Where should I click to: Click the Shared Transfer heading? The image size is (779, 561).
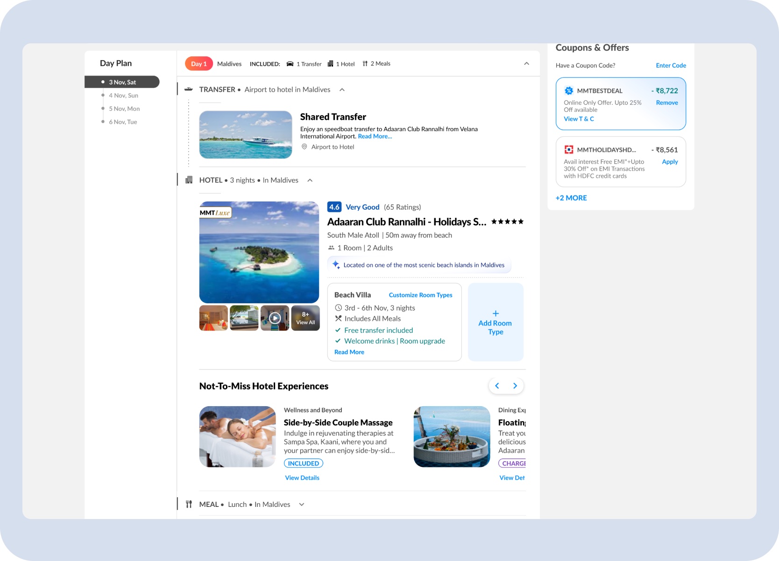pyautogui.click(x=333, y=117)
